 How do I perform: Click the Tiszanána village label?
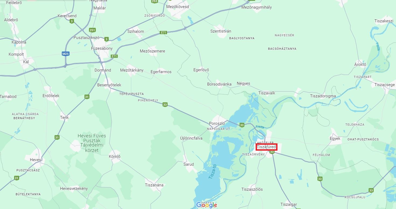[154, 185]
